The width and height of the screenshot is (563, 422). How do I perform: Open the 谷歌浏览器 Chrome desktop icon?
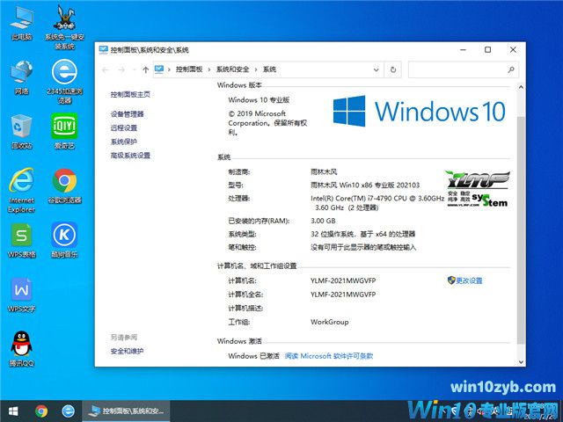[64, 186]
